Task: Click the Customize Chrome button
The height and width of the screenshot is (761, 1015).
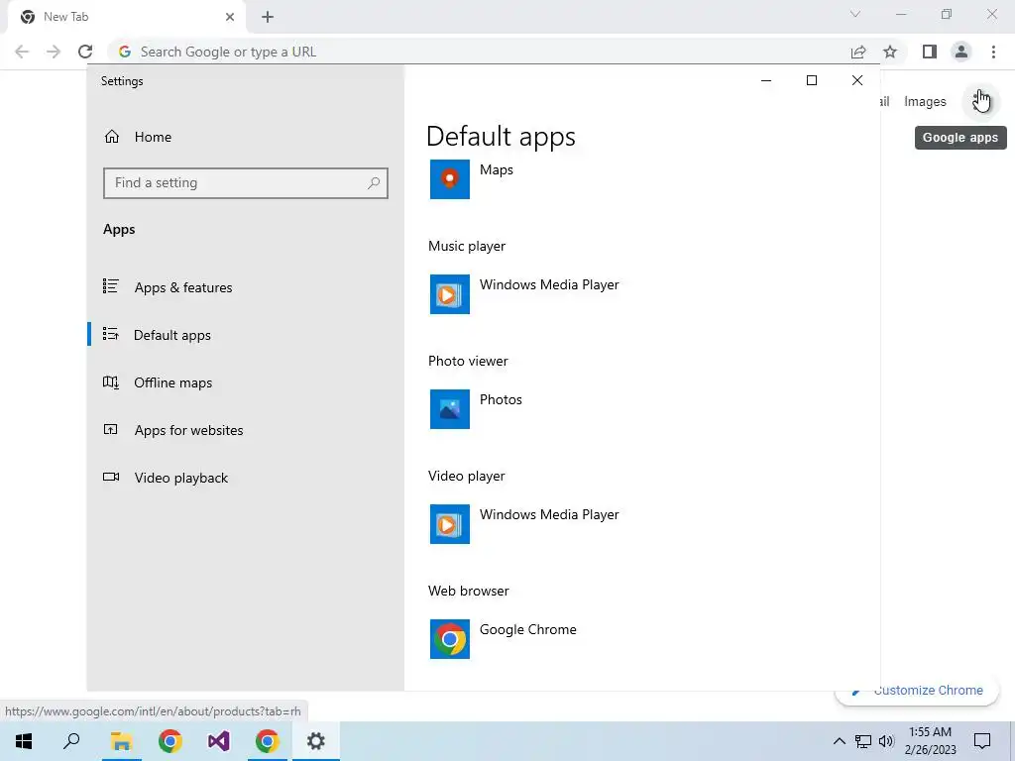Action: coord(919,691)
